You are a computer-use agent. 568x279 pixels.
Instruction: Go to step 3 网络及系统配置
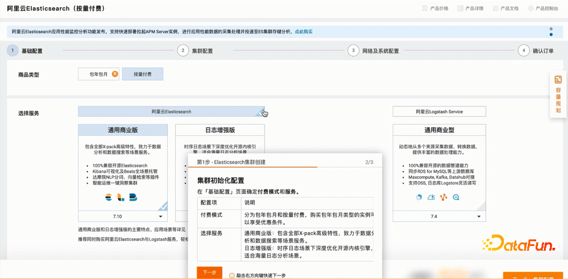pyautogui.click(x=373, y=51)
